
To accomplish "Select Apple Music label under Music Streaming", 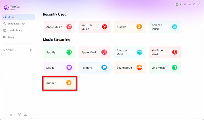I will point(90,52).
